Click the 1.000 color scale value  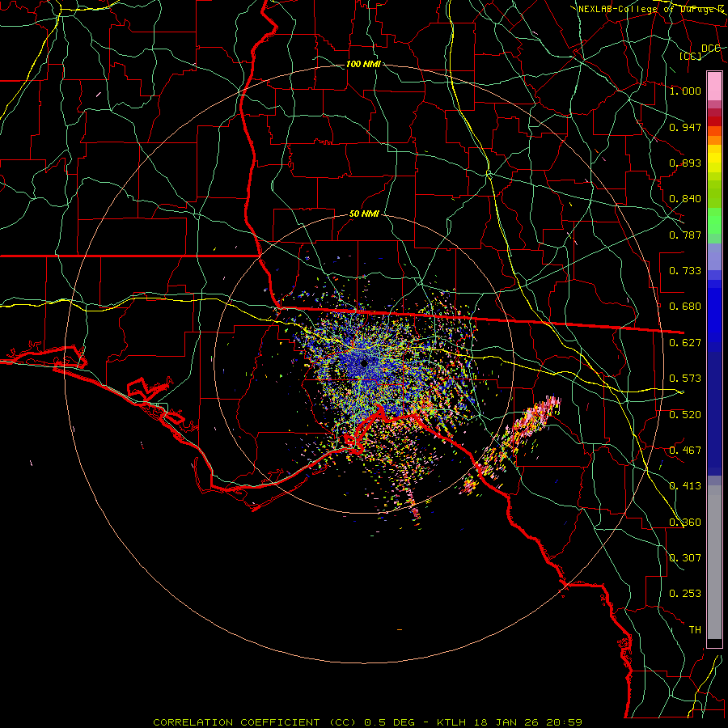[685, 91]
